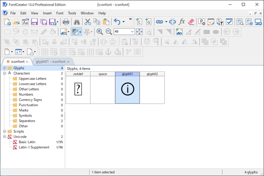Viewport: 264px width, 176px height.
Task: Insert characters with the plus-C icon
Action: click(139, 22)
